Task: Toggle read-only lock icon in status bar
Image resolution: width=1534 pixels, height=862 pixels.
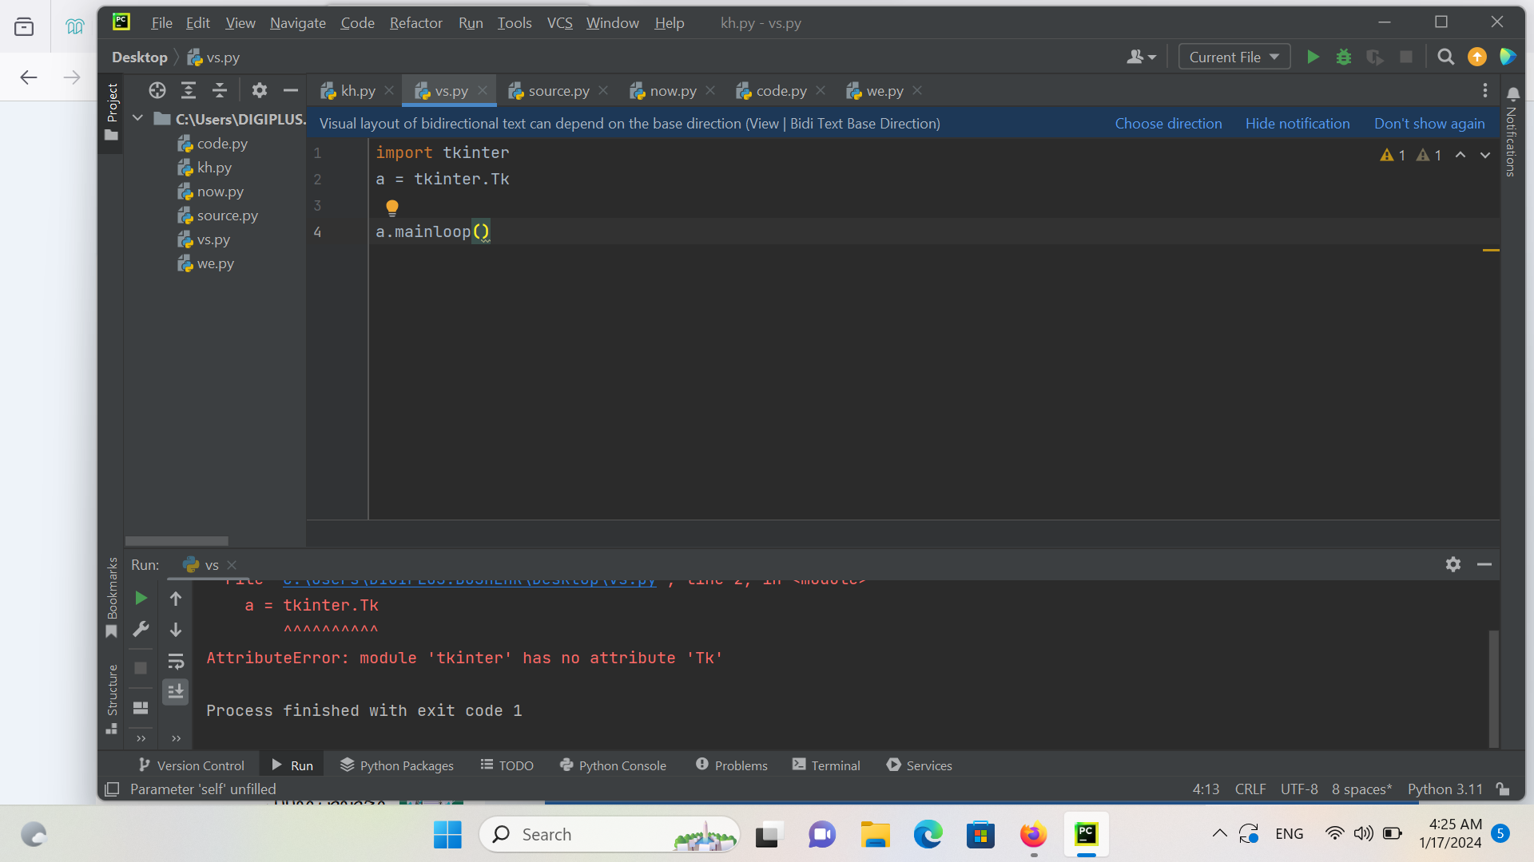Action: (1503, 789)
